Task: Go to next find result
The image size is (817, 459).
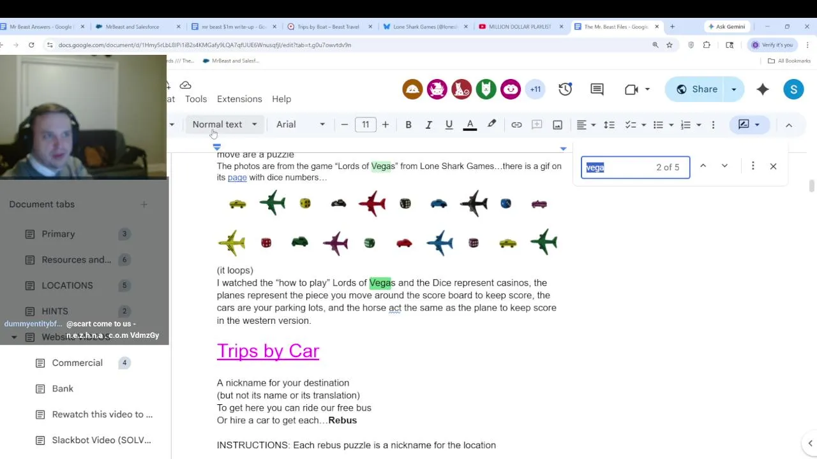Action: pyautogui.click(x=724, y=166)
